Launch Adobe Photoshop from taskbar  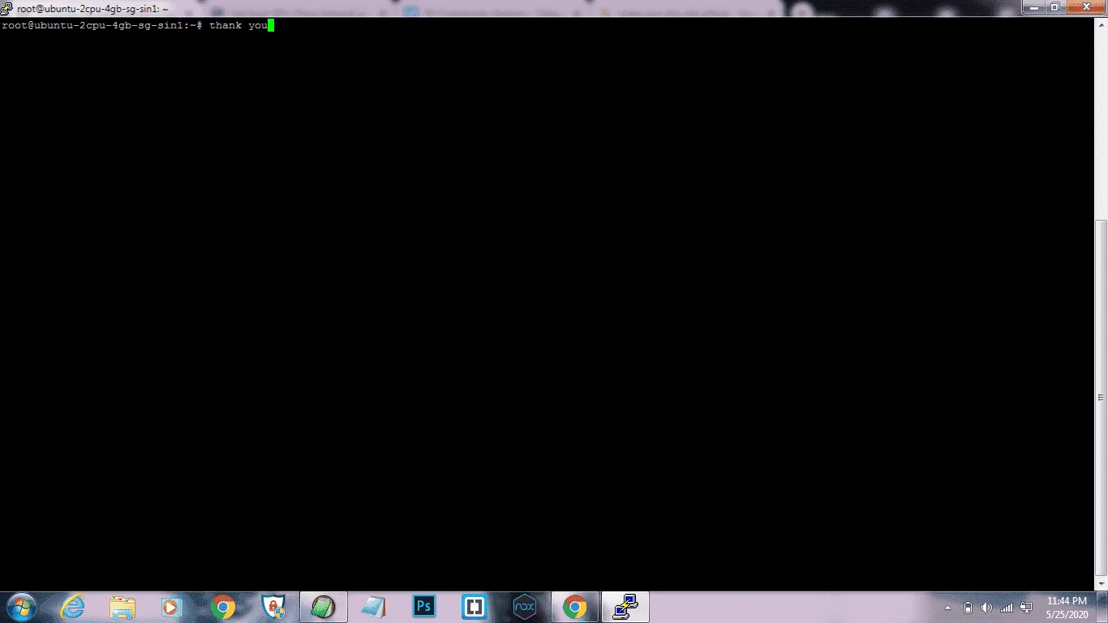point(424,607)
